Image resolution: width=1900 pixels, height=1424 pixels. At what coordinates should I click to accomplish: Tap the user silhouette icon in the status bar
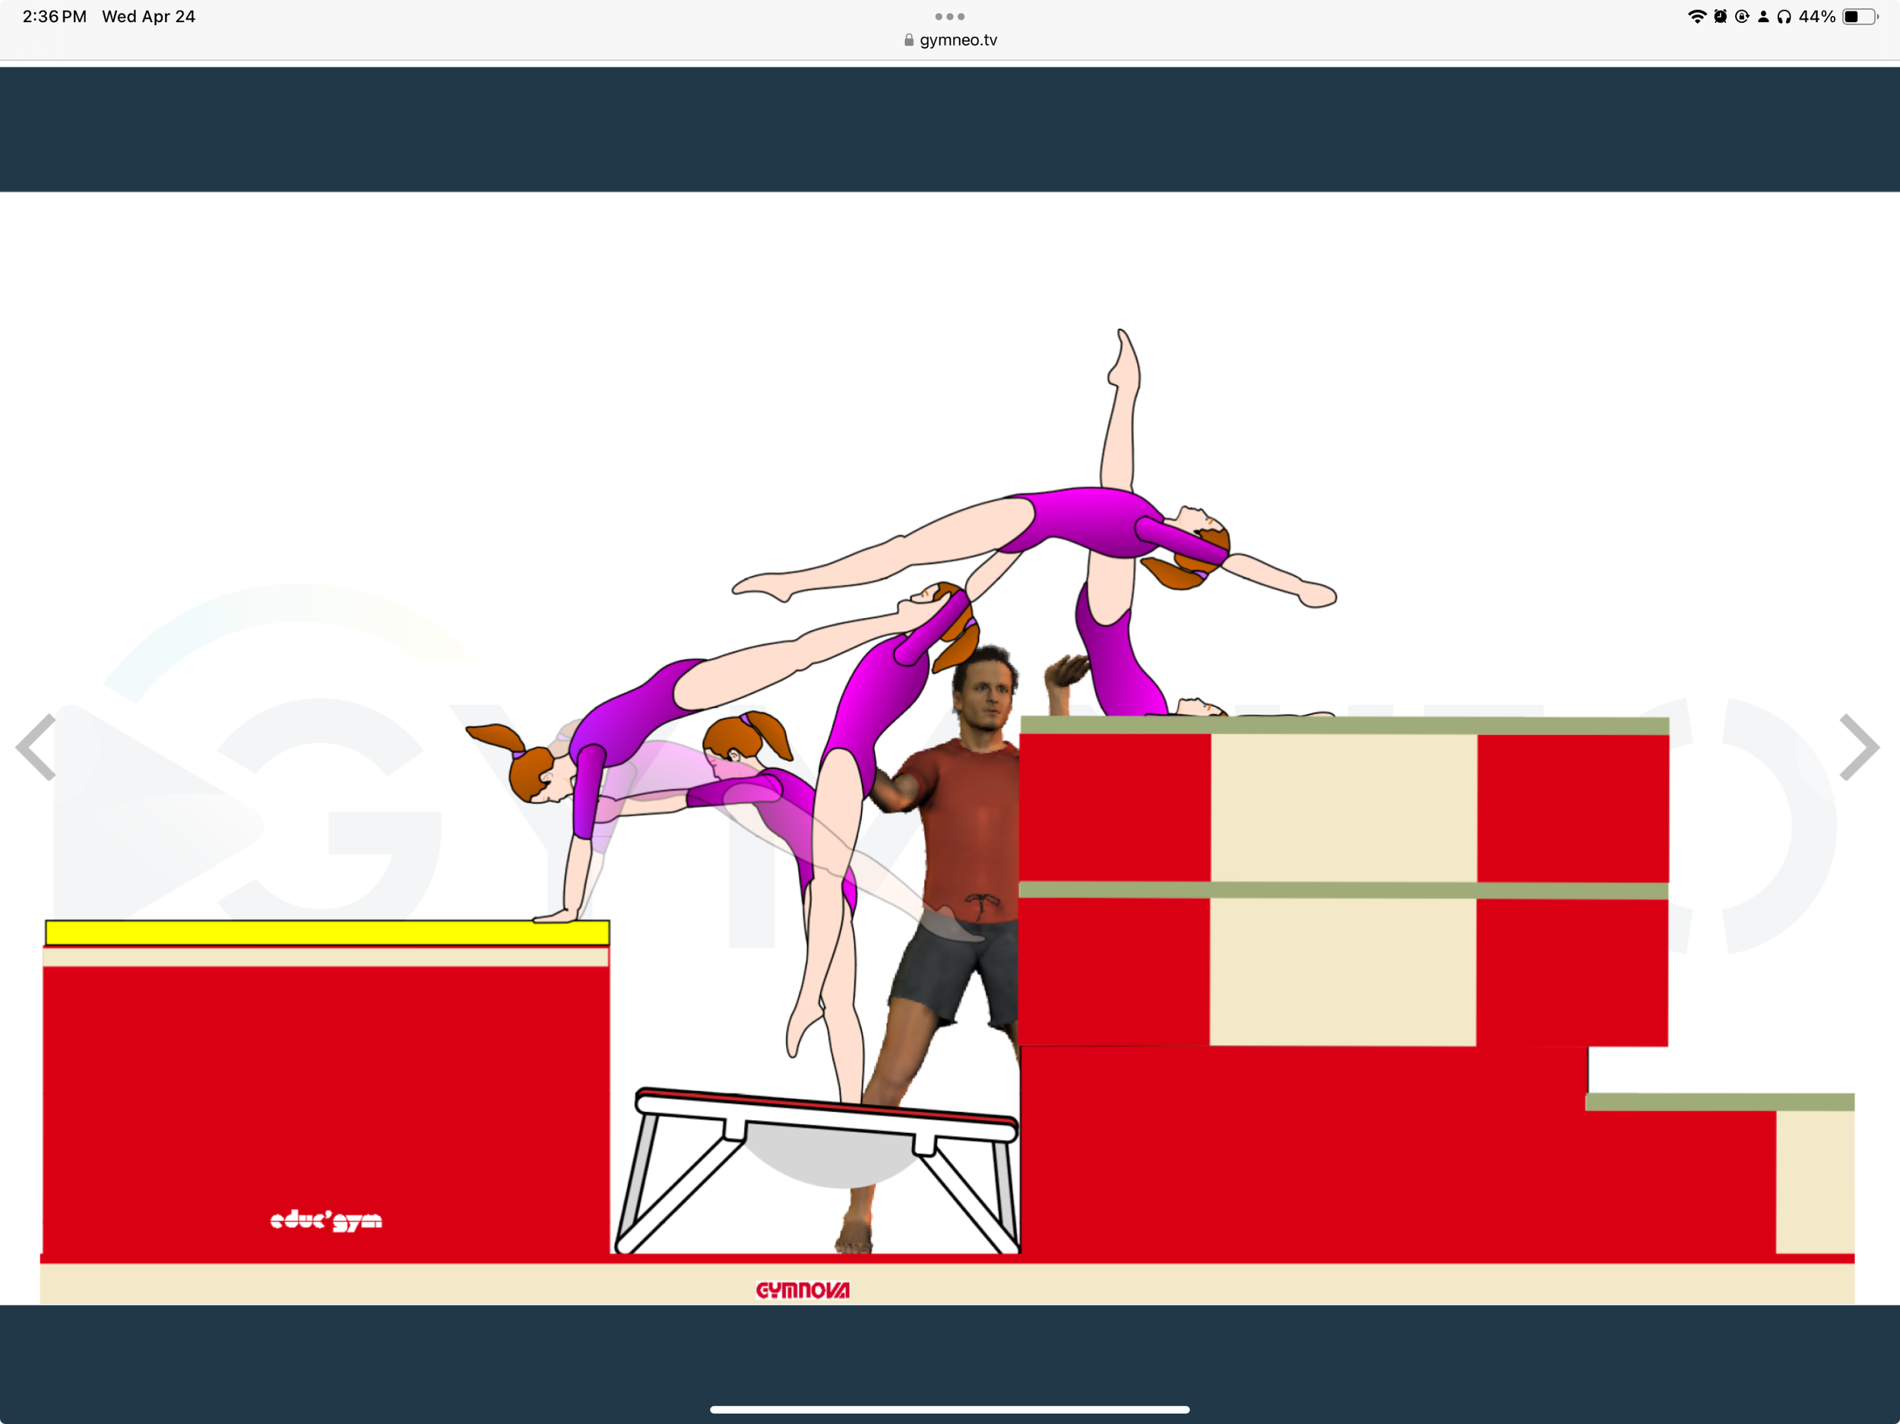pyautogui.click(x=1763, y=15)
